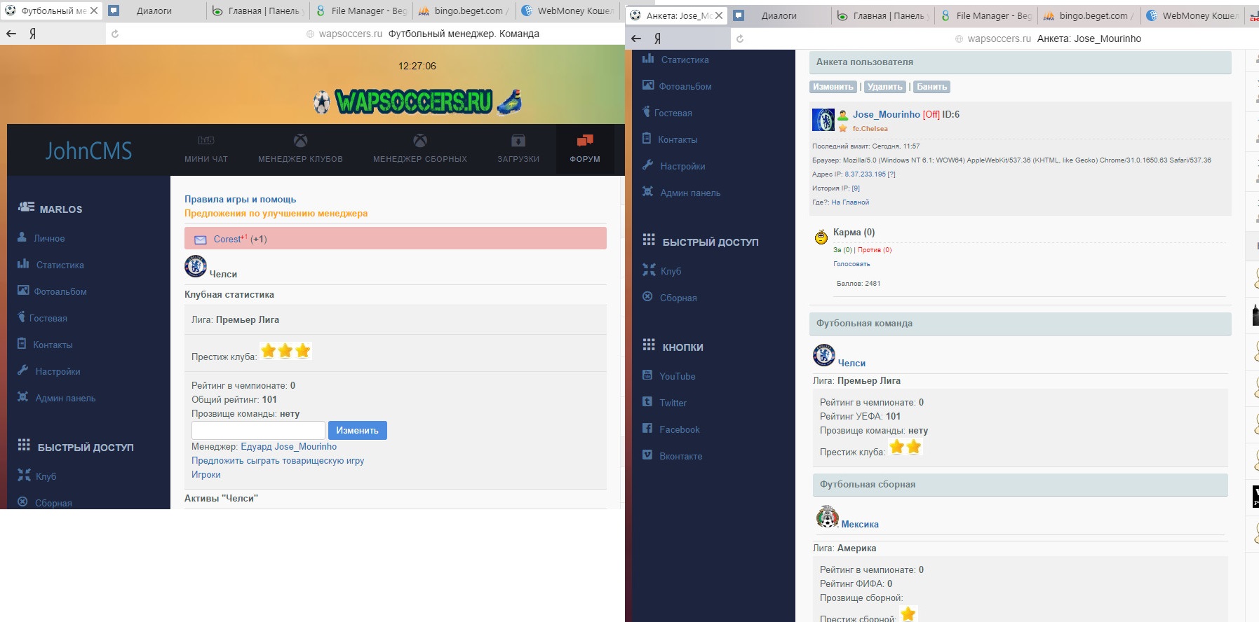Image resolution: width=1259 pixels, height=622 pixels.
Task: Go back in the Jose_Mourinho profile window
Action: pos(636,39)
